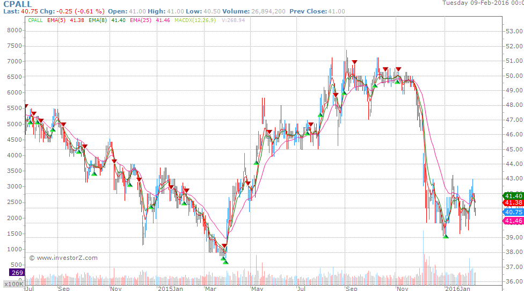Click the 53.00 label on the price axis
Image resolution: width=524 pixels, height=291 pixels.
(x=514, y=31)
